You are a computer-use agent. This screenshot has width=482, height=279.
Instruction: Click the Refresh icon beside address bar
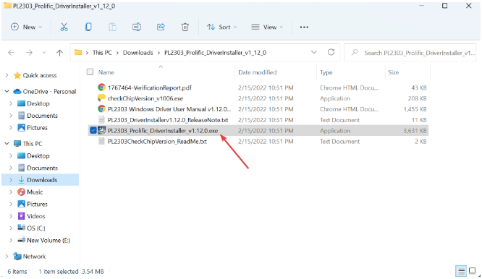tap(331, 52)
